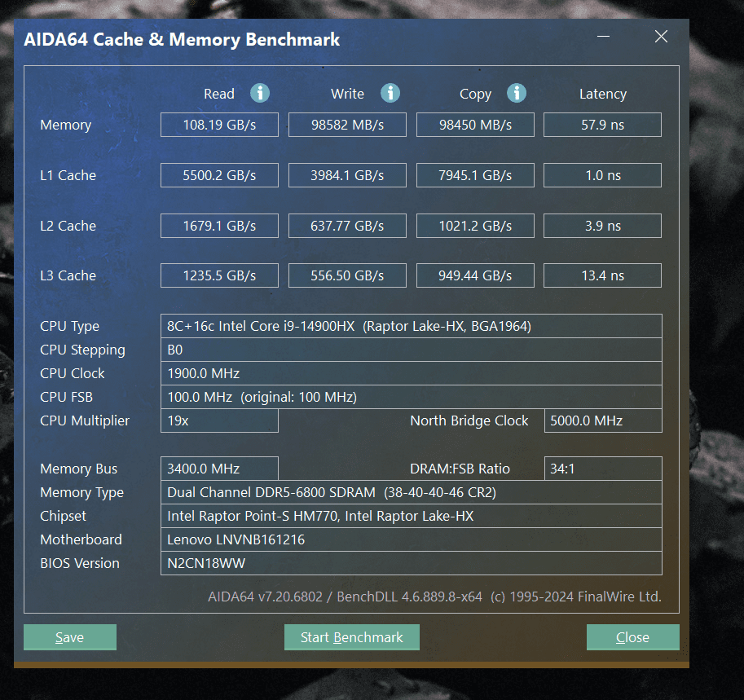Screen dimensions: 744x700
Task: Click the CPU Clock value 1900.0 MHz
Action: coord(412,373)
